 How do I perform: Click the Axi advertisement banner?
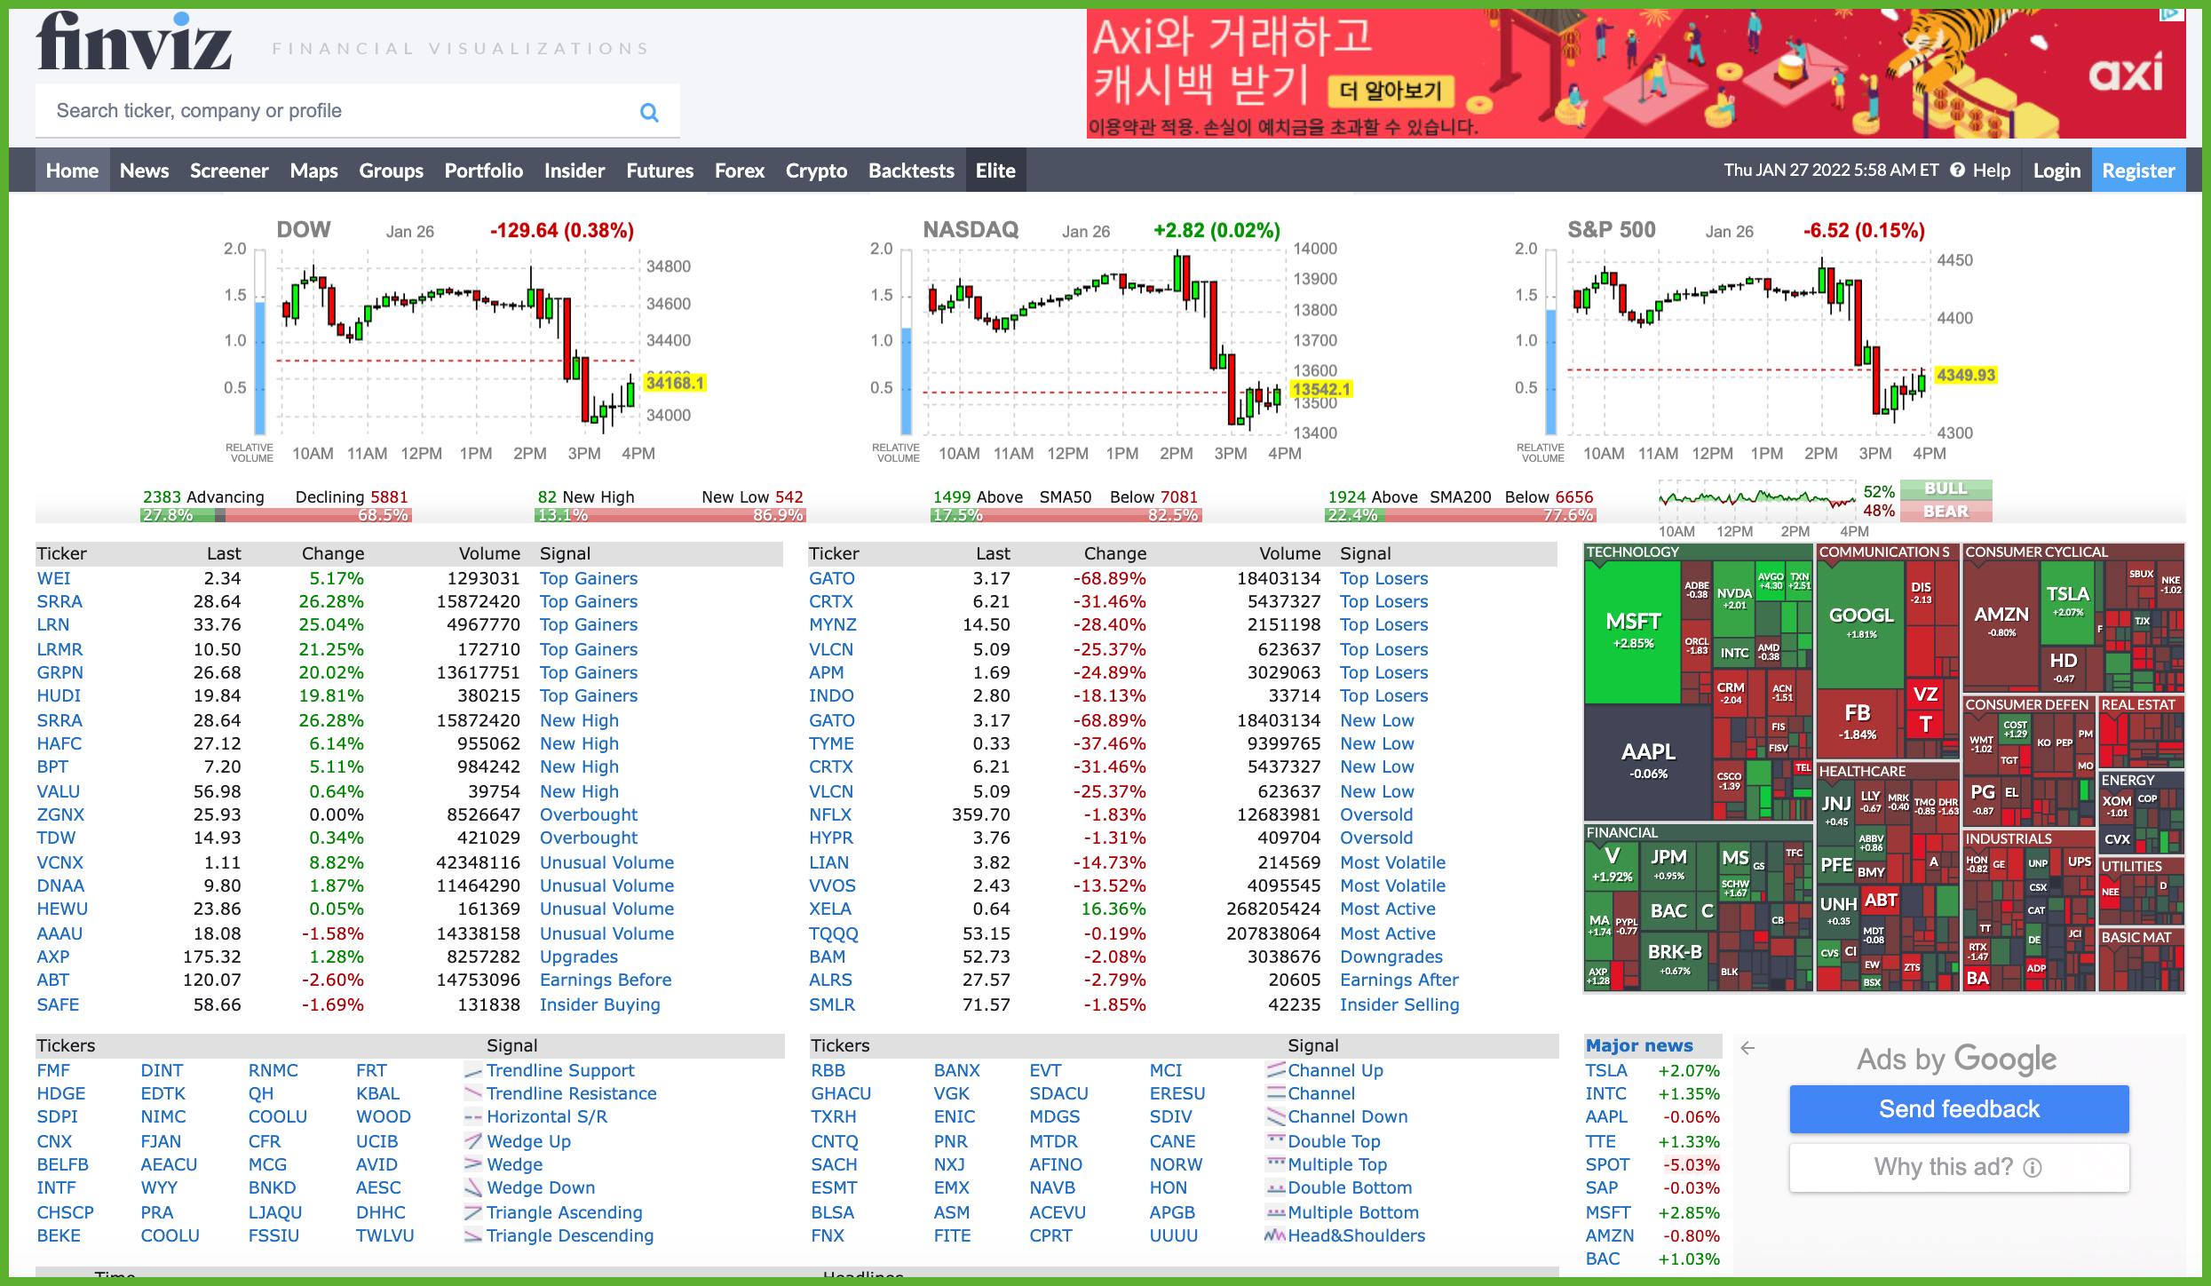(1636, 73)
